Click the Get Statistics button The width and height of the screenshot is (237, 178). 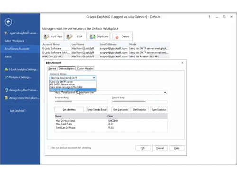139,110
